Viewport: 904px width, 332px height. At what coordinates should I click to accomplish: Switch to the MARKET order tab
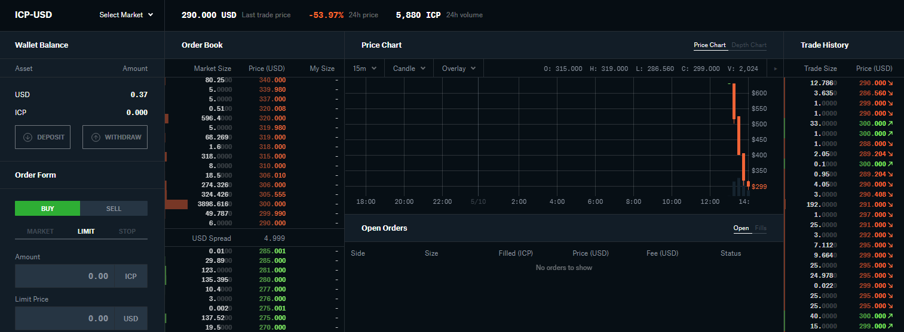[x=40, y=231]
